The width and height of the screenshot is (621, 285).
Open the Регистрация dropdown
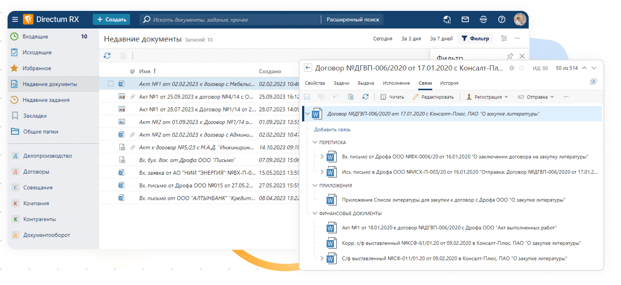click(487, 97)
